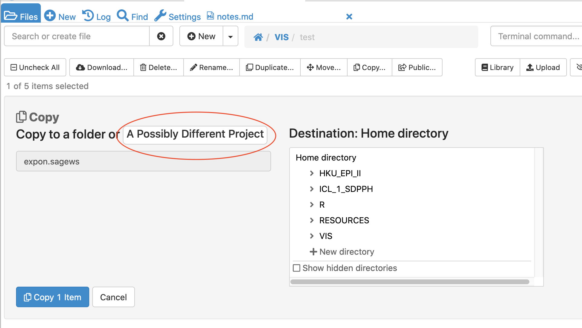Click the Delete trash button
Viewport: 582px width, 328px height.
(159, 67)
